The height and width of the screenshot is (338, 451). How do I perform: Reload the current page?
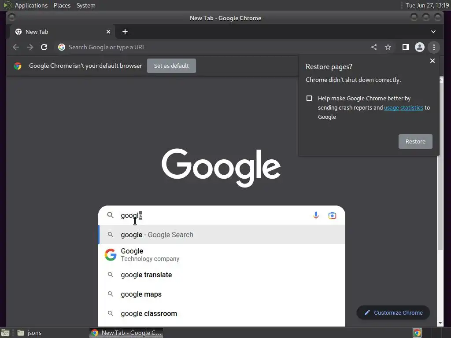click(x=44, y=47)
